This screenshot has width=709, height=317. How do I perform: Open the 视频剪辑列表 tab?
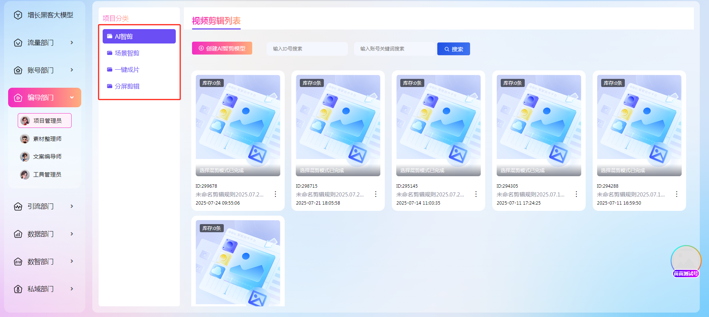click(216, 21)
